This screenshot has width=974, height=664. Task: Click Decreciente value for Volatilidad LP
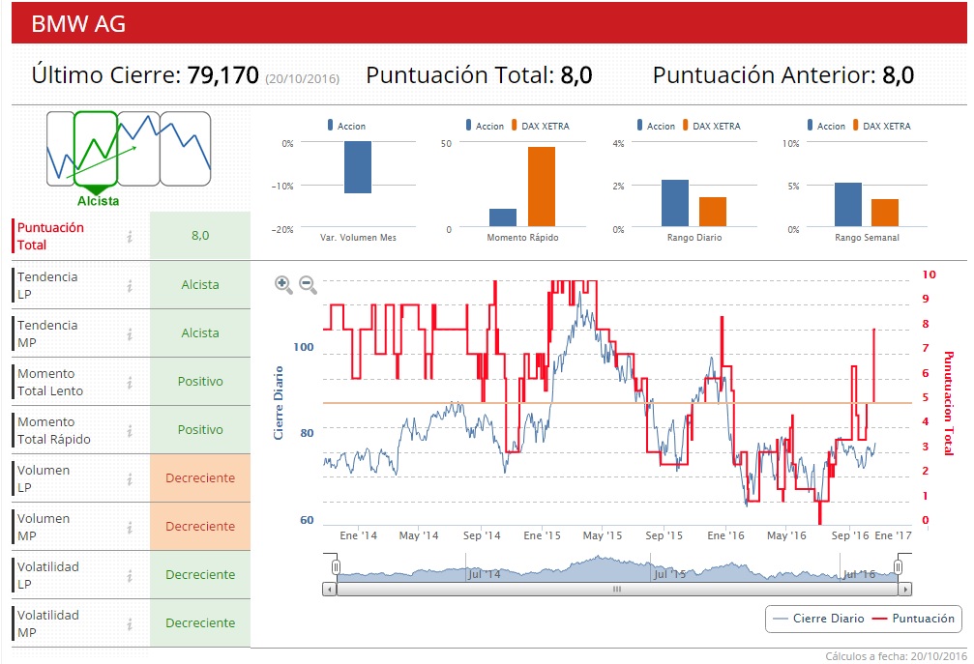pyautogui.click(x=200, y=575)
